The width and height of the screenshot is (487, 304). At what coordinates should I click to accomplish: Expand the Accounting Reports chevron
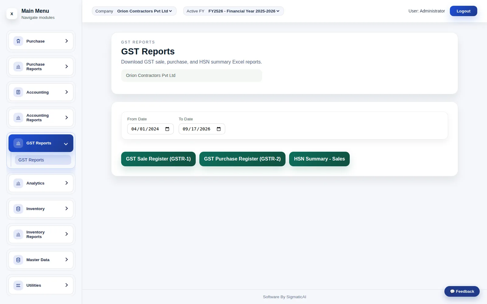(66, 118)
